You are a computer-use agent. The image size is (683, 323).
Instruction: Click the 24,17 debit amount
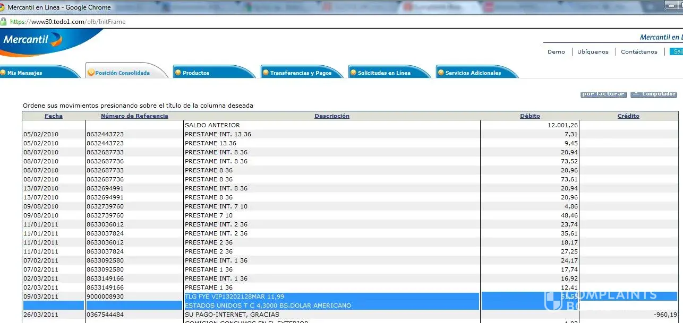569,260
